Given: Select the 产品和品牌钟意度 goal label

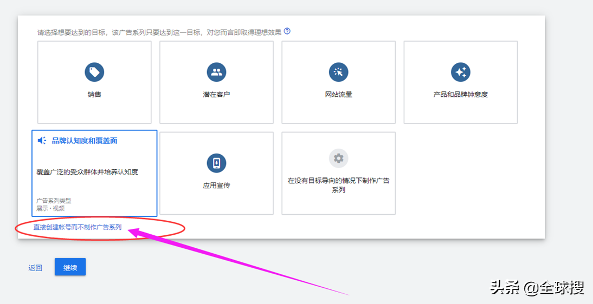Looking at the screenshot, I should click(x=461, y=95).
